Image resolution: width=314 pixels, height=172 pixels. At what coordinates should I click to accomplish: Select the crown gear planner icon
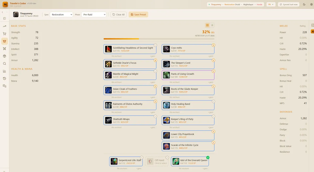pyautogui.click(x=4, y=41)
